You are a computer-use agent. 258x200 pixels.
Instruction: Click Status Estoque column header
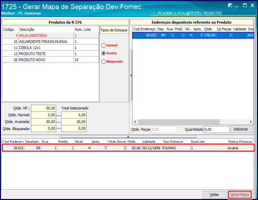pos(240,142)
